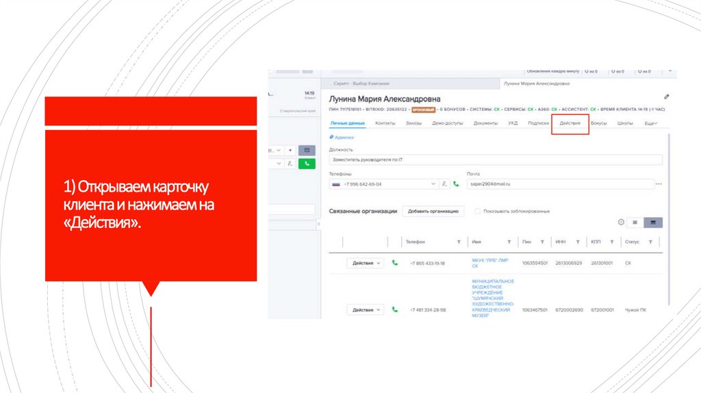This screenshot has height=393, width=701.
Task: Click the Статус column header
Action: 632,242
